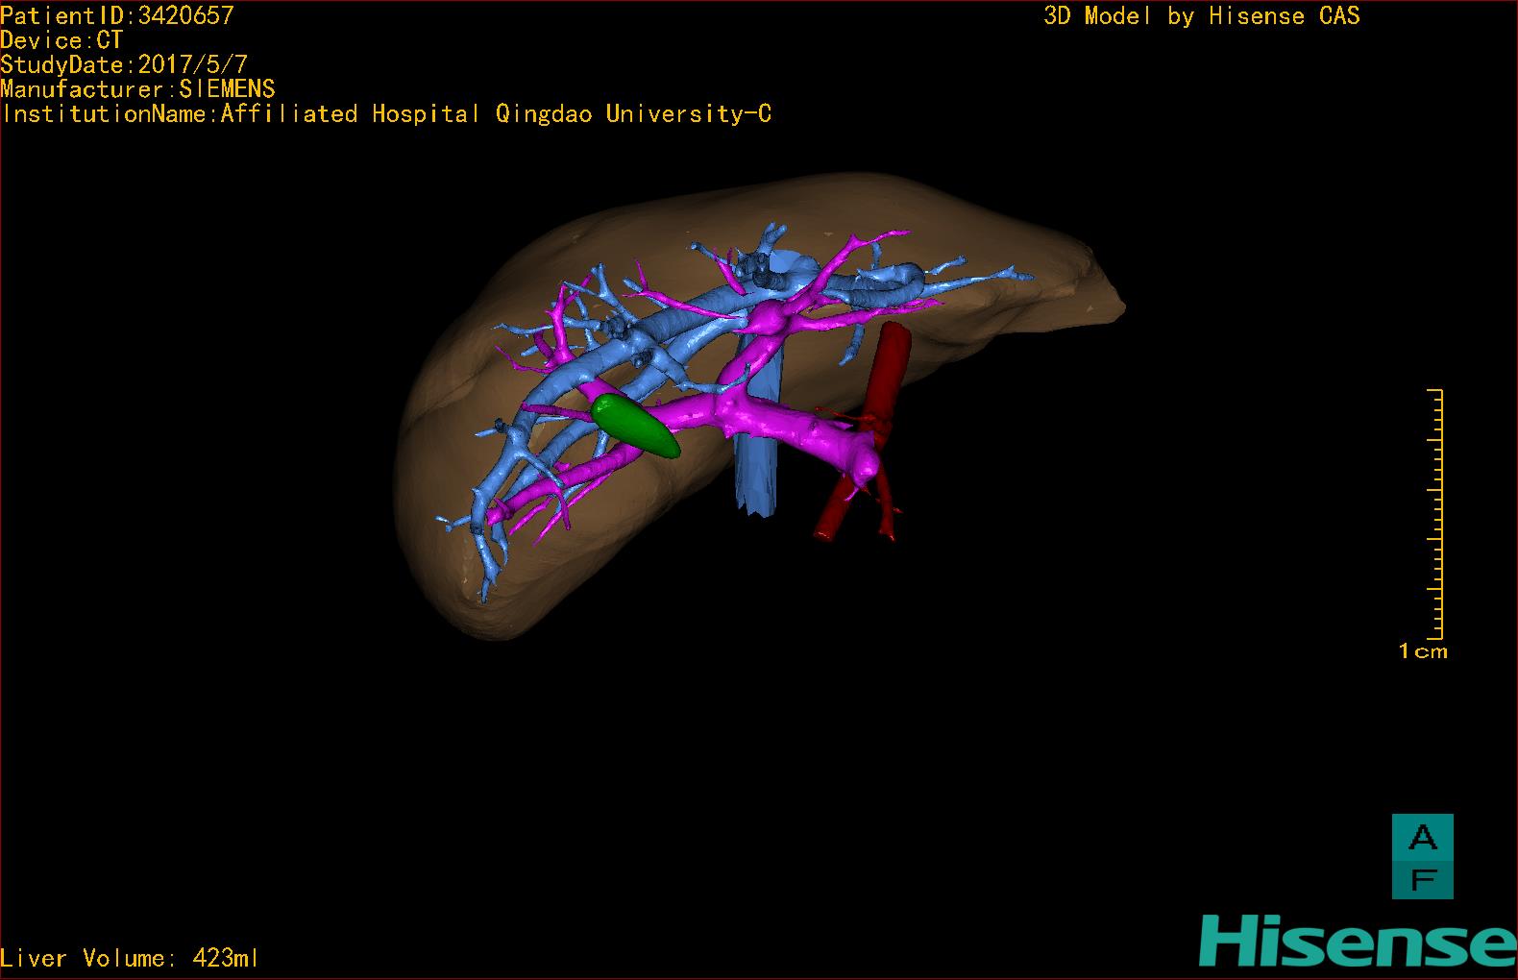Image resolution: width=1518 pixels, height=980 pixels.
Task: Select the PatientID text overlay
Action: click(117, 15)
